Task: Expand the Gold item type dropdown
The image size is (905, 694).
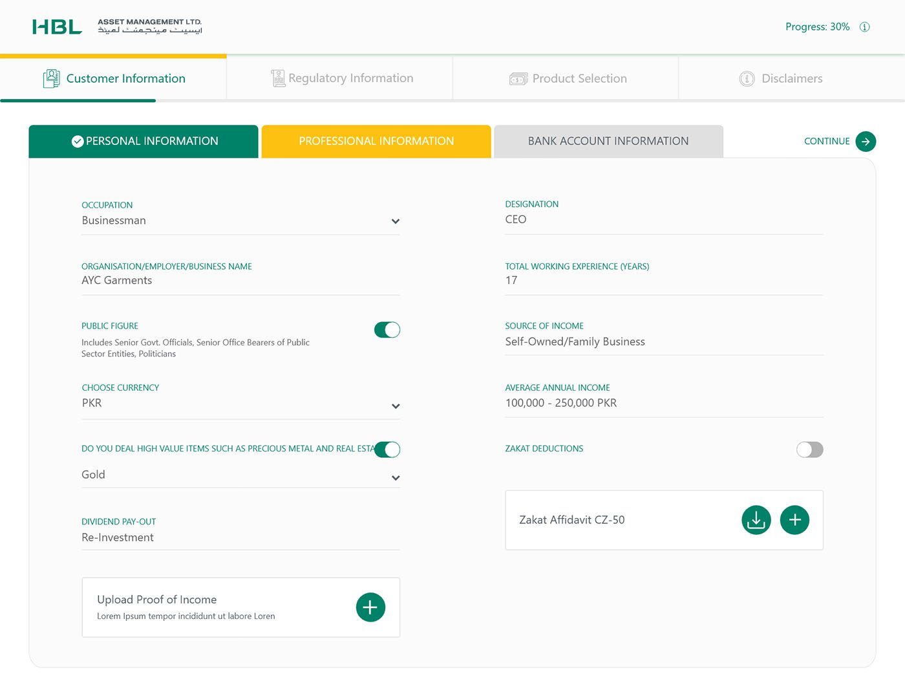Action: click(396, 478)
